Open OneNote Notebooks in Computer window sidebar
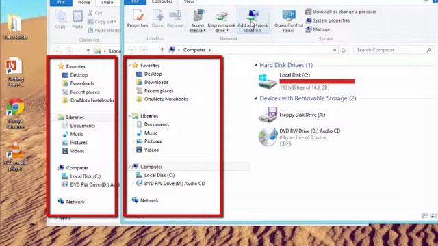Viewport: 438px width, 246px height. pos(162,99)
